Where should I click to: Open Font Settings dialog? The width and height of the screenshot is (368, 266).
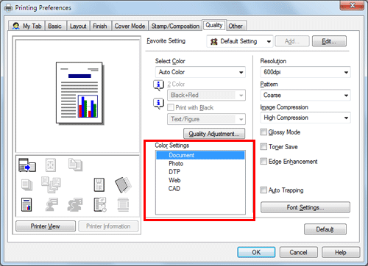pyautogui.click(x=305, y=207)
